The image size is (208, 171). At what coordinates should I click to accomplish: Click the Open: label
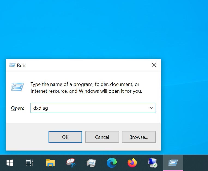pos(17,108)
